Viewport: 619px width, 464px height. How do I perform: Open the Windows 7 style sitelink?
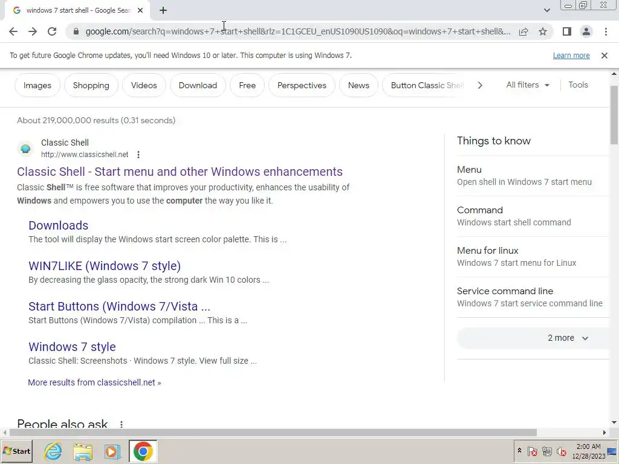click(73, 347)
